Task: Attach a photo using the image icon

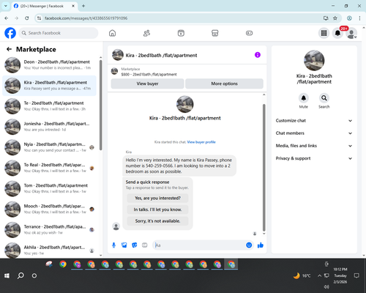Action: coord(124,245)
